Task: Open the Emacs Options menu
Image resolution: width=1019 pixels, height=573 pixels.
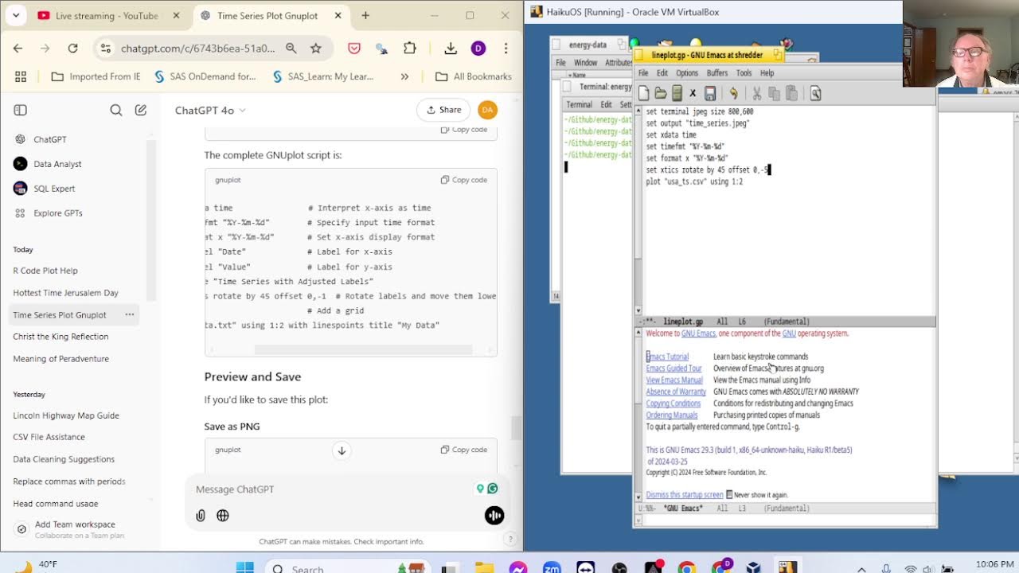Action: pos(687,73)
